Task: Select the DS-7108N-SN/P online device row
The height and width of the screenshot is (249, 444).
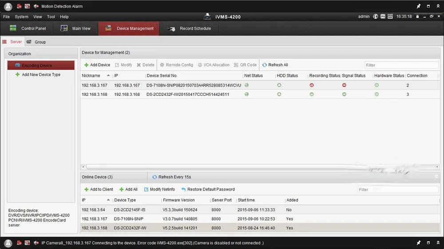Action: pos(260,219)
